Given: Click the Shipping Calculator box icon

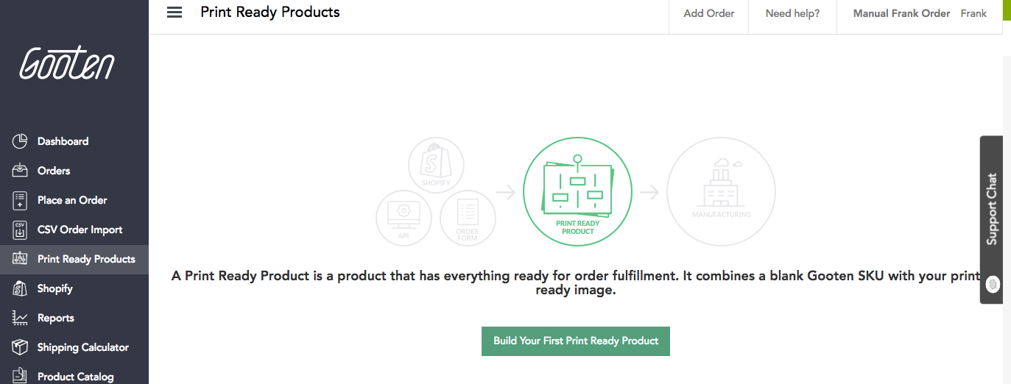Looking at the screenshot, I should tap(20, 347).
